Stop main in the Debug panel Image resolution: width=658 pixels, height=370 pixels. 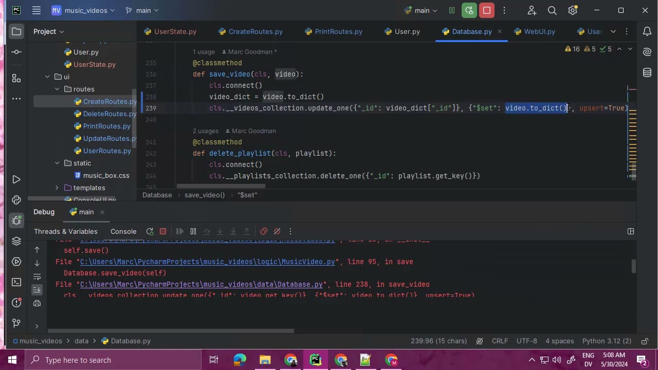pos(163,231)
